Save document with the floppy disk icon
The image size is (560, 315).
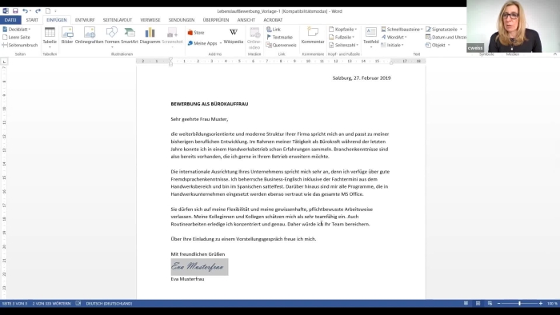(x=15, y=11)
